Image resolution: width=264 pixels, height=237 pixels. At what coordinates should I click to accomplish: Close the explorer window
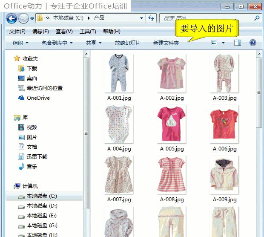pyautogui.click(x=255, y=6)
